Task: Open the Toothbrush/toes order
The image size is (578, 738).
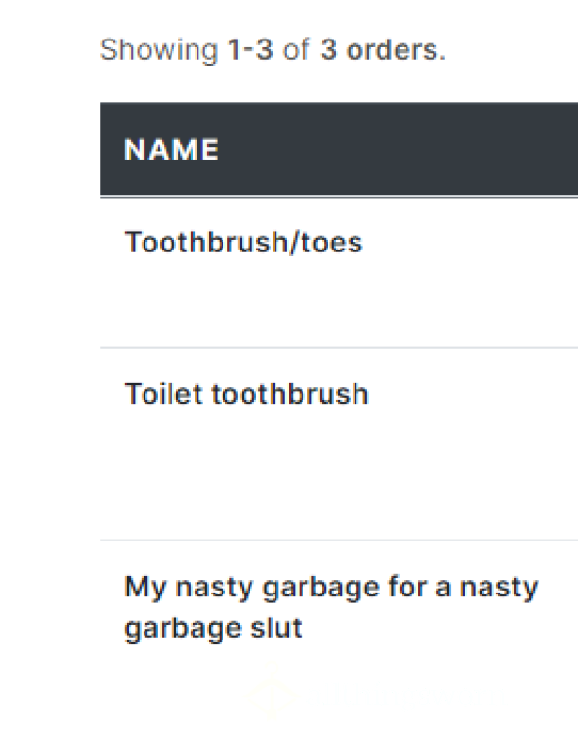Action: coord(244,243)
